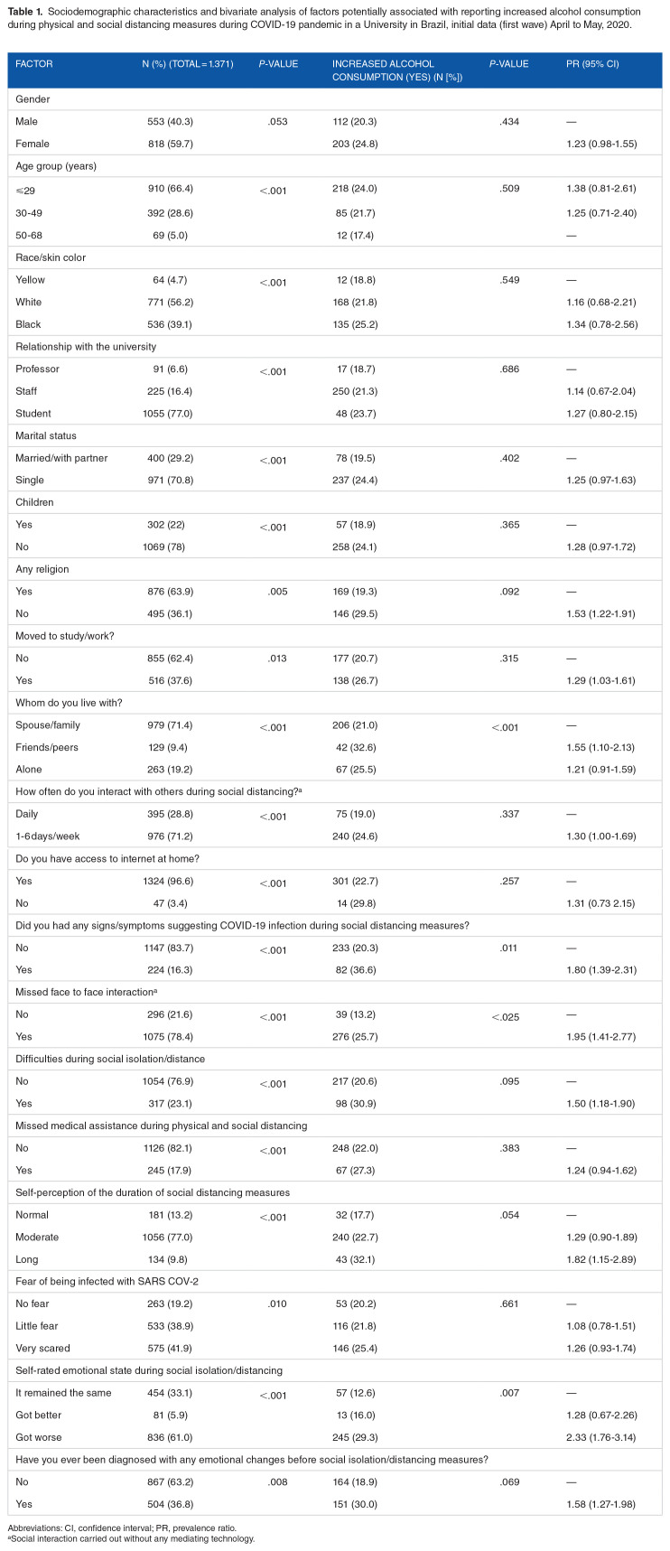
Task: Select the INCREASED ALCOHOL CONSUMPTION column header
Action: pos(384,70)
